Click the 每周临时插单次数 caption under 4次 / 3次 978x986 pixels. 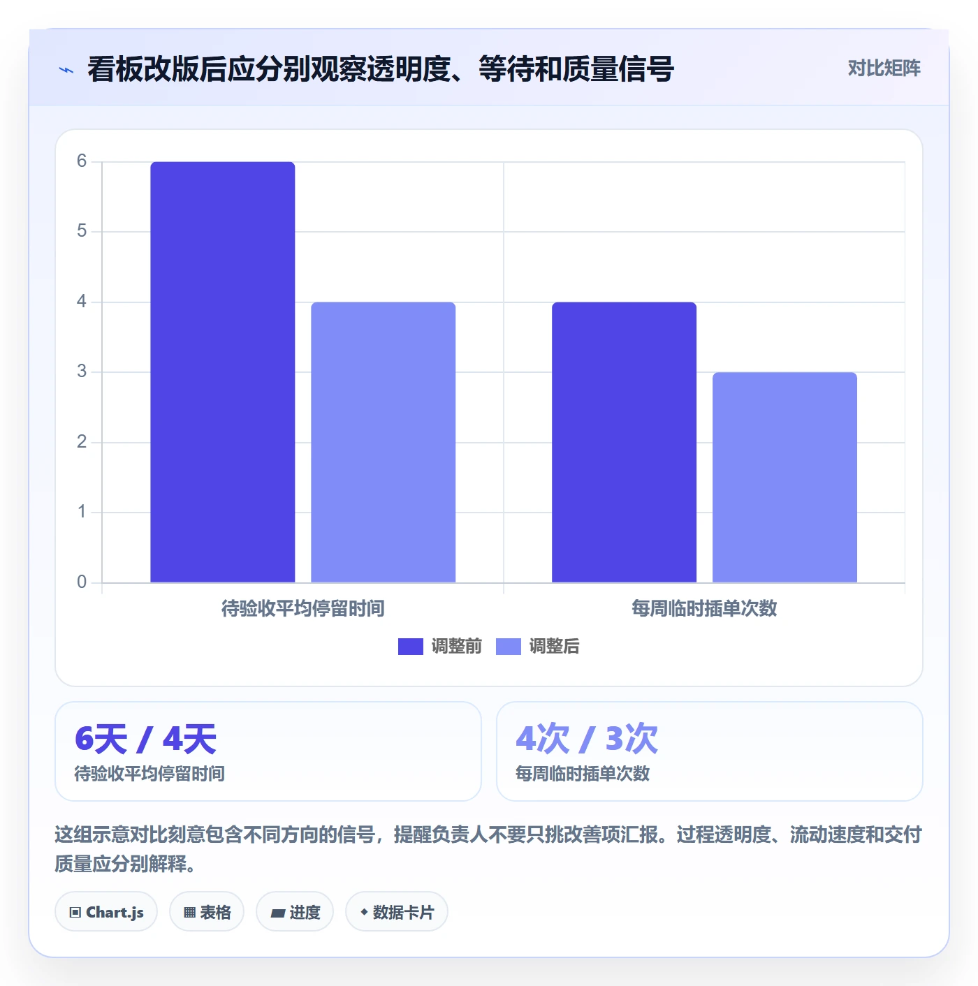click(x=583, y=774)
